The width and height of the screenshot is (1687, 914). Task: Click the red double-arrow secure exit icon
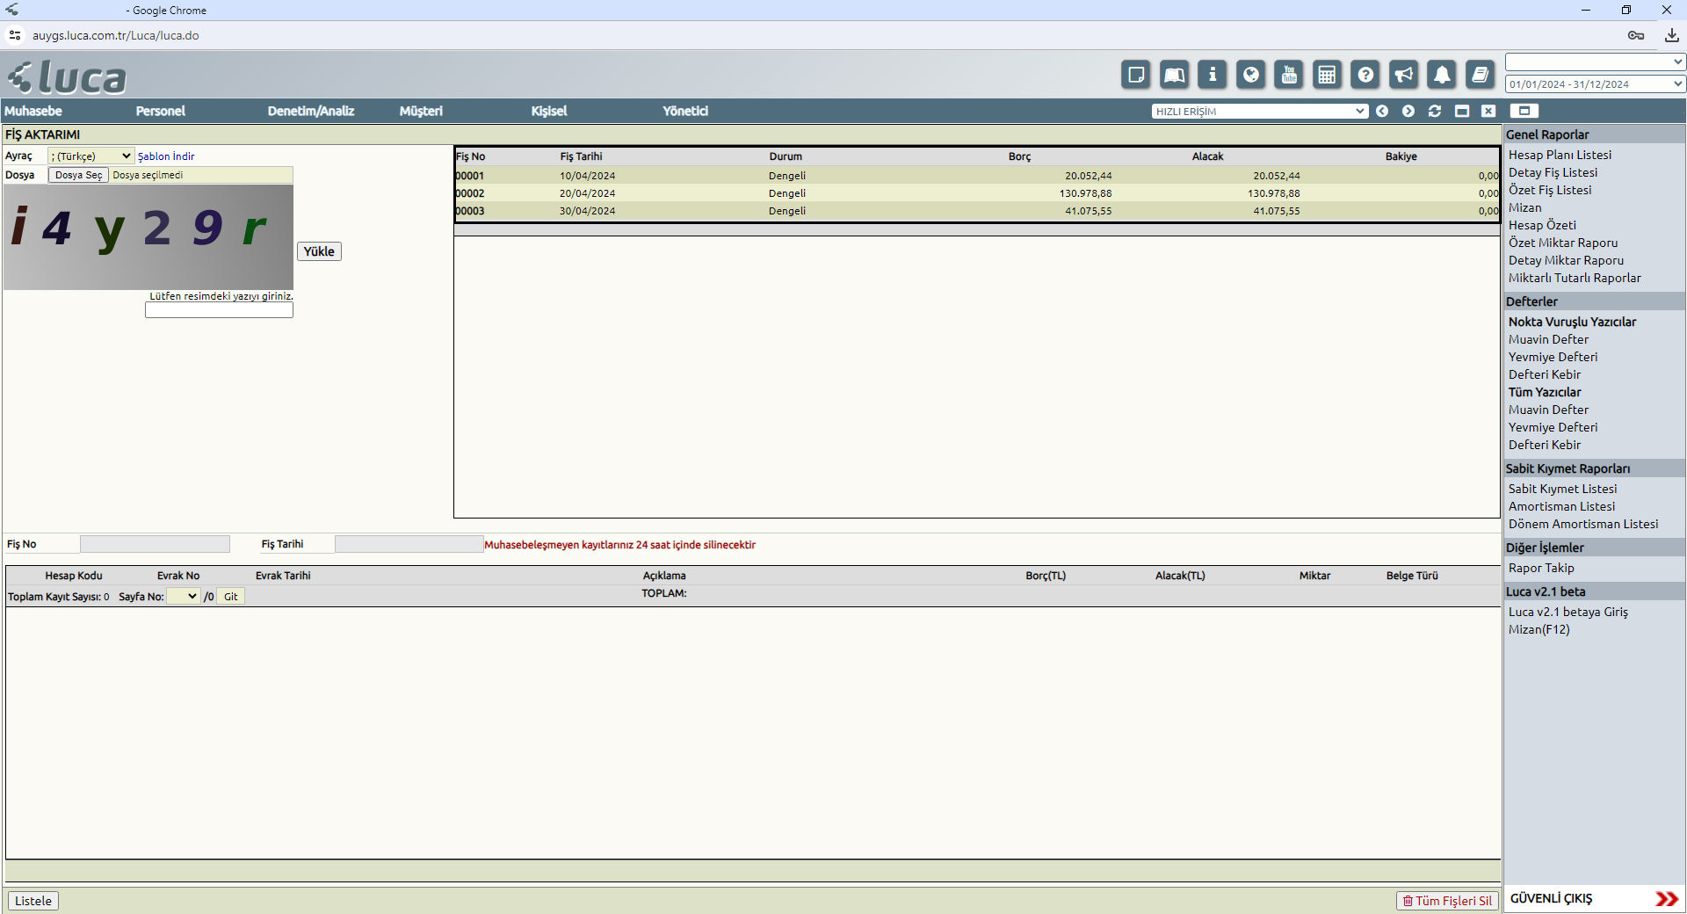(x=1666, y=898)
